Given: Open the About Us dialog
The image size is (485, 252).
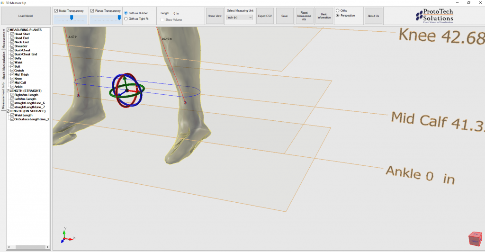Looking at the screenshot, I should [x=373, y=16].
